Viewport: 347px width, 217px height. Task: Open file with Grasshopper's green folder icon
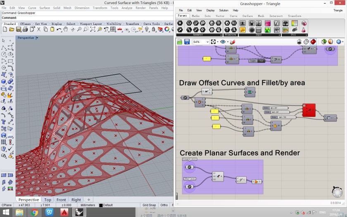point(180,42)
